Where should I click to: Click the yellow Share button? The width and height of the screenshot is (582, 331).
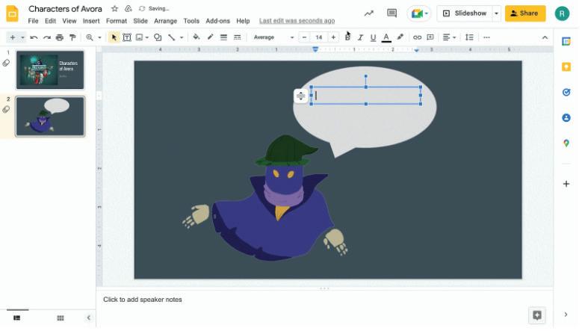pyautogui.click(x=524, y=13)
